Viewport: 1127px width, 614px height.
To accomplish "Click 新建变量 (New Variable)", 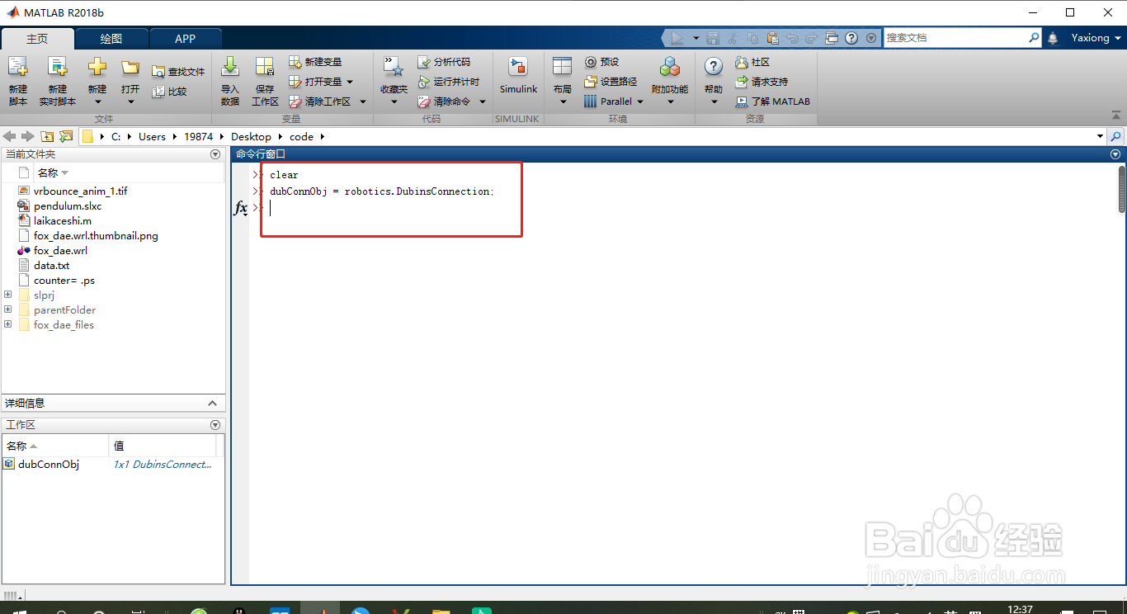I will tap(315, 62).
